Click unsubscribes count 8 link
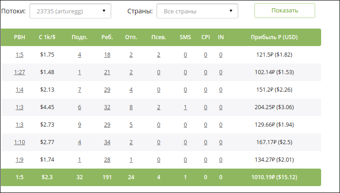Viewport: 340px width, 193px height. point(131,107)
